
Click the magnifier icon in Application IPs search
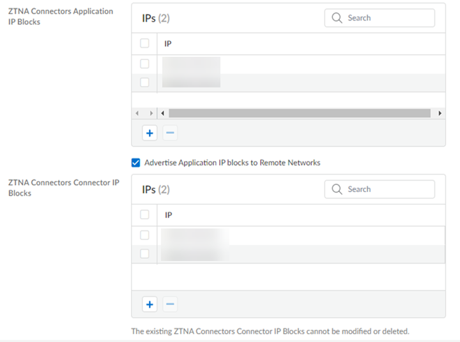point(337,18)
